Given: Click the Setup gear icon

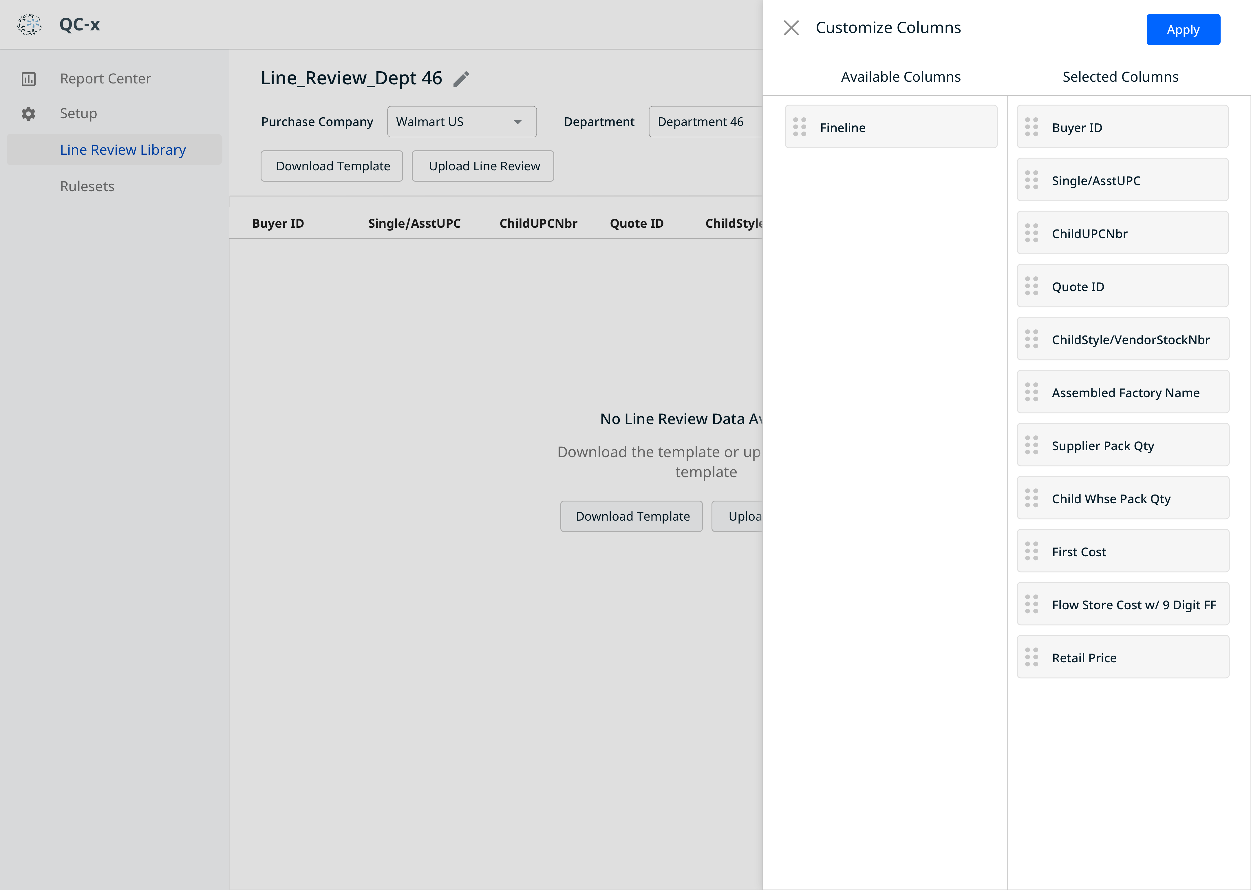Looking at the screenshot, I should pos(28,114).
